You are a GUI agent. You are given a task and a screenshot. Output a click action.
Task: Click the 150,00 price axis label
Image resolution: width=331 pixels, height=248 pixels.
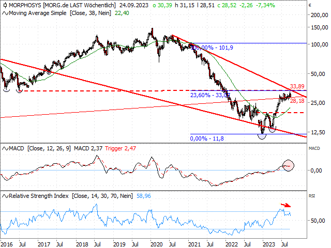tap(320, 27)
